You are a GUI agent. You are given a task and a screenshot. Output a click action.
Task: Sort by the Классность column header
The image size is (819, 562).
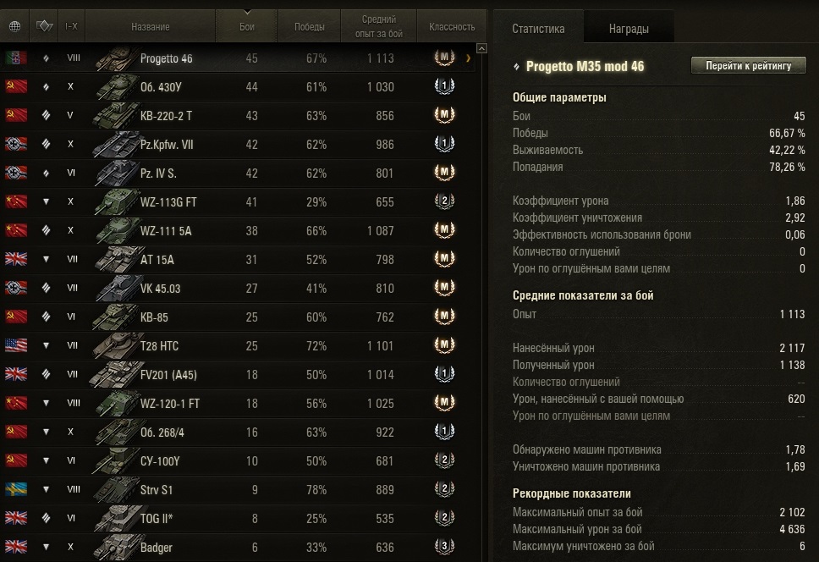coord(452,26)
